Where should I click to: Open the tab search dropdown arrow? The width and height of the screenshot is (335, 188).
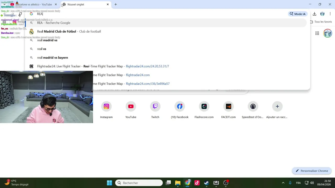click(x=4, y=4)
